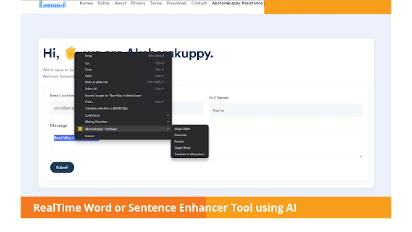Image resolution: width=412 pixels, height=232 pixels.
Task: Go to the Editor page
Action: coord(103,3)
